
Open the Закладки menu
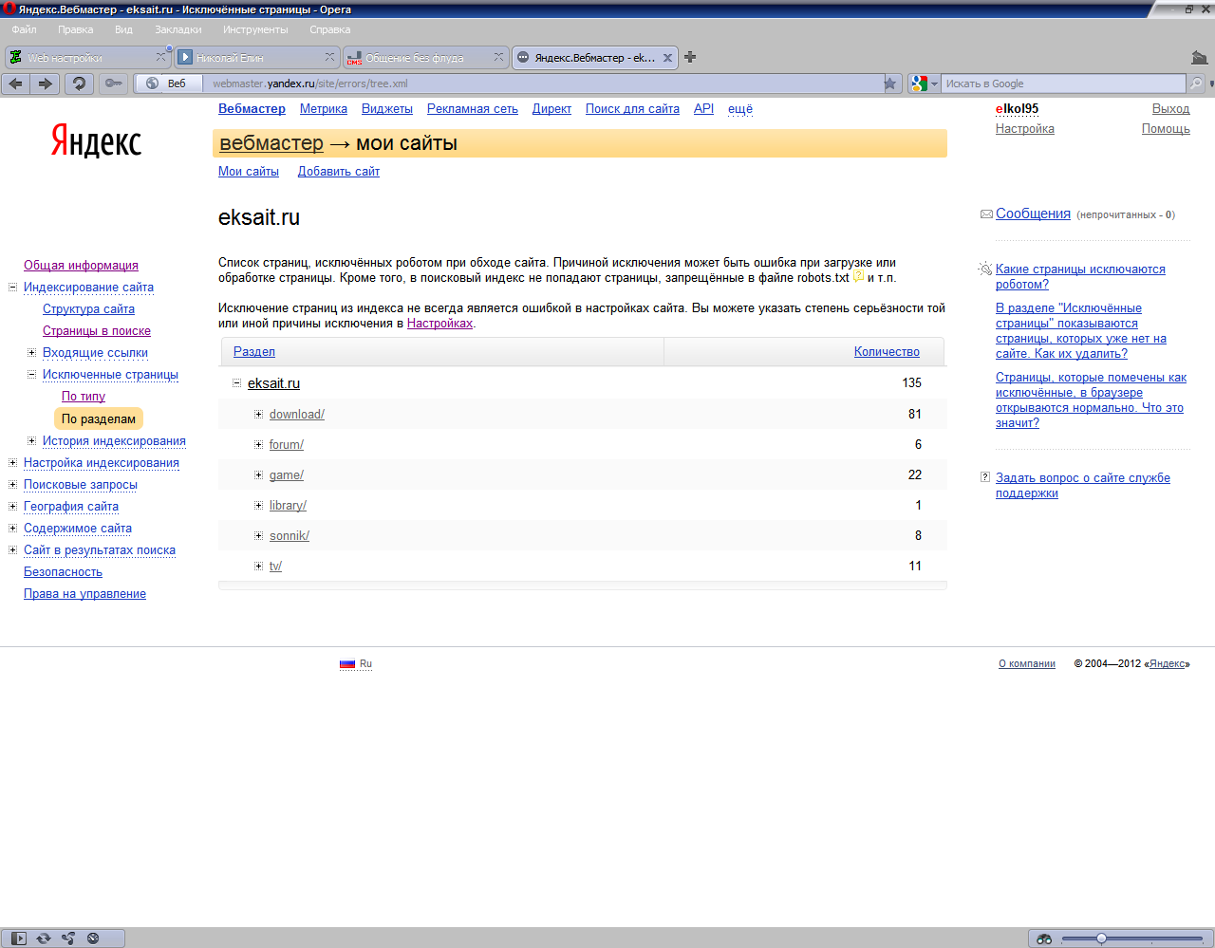pos(178,29)
